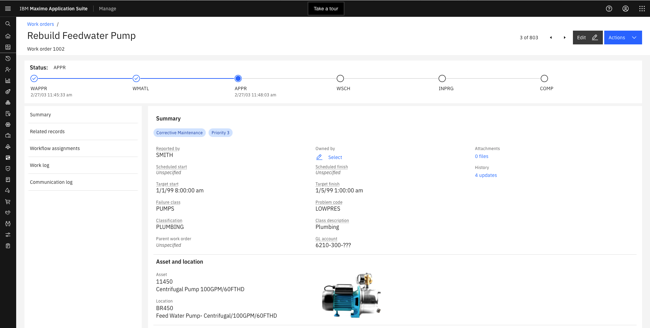Open the stacked cubes icon in the sidebar
Viewport: 650px width, 328px height.
(x=8, y=103)
